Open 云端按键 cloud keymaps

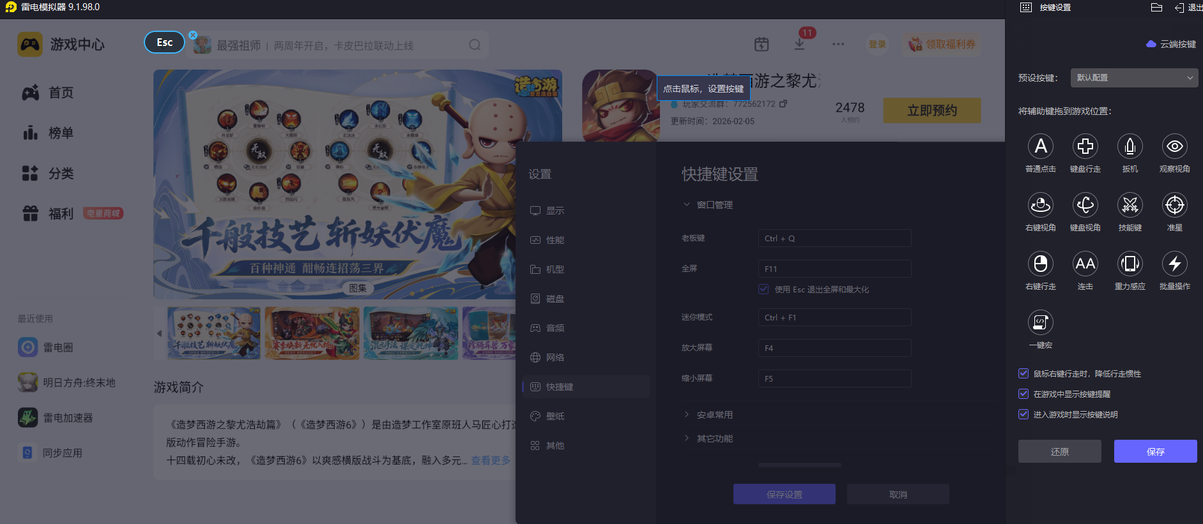pos(1171,44)
